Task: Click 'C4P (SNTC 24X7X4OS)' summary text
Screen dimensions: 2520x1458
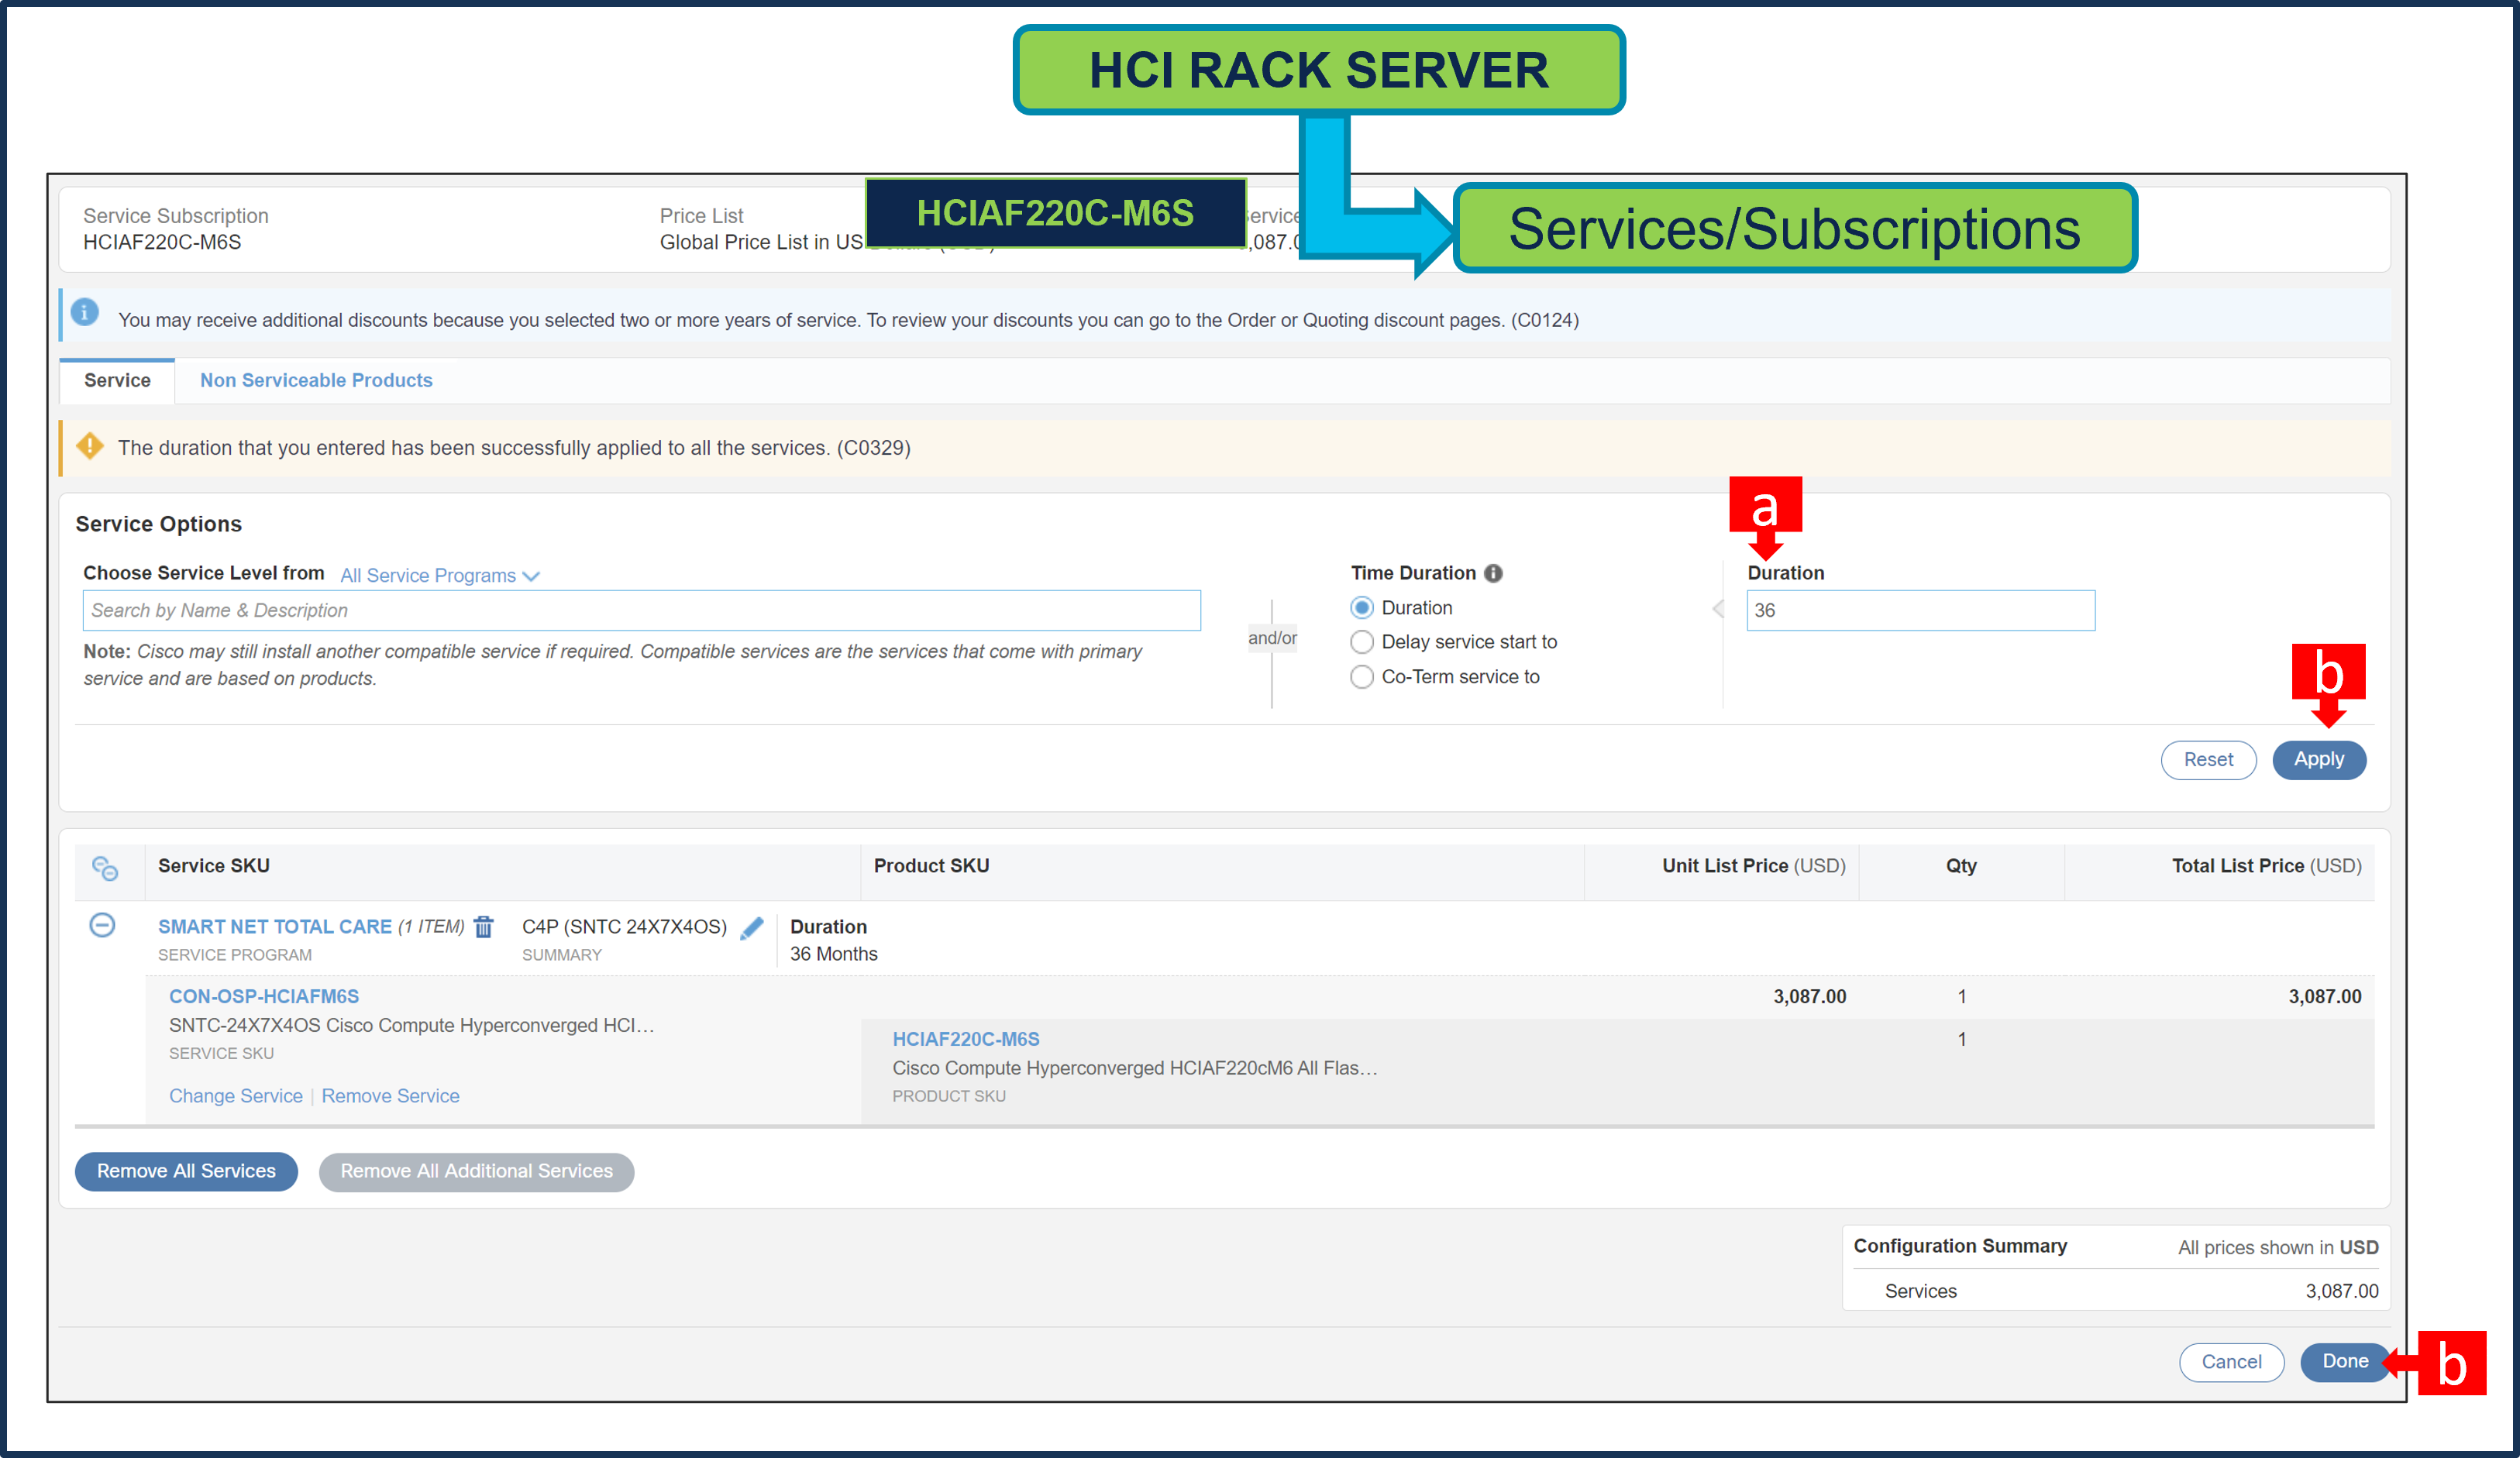Action: click(x=624, y=927)
